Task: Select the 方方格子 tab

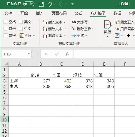Action: click(x=98, y=13)
